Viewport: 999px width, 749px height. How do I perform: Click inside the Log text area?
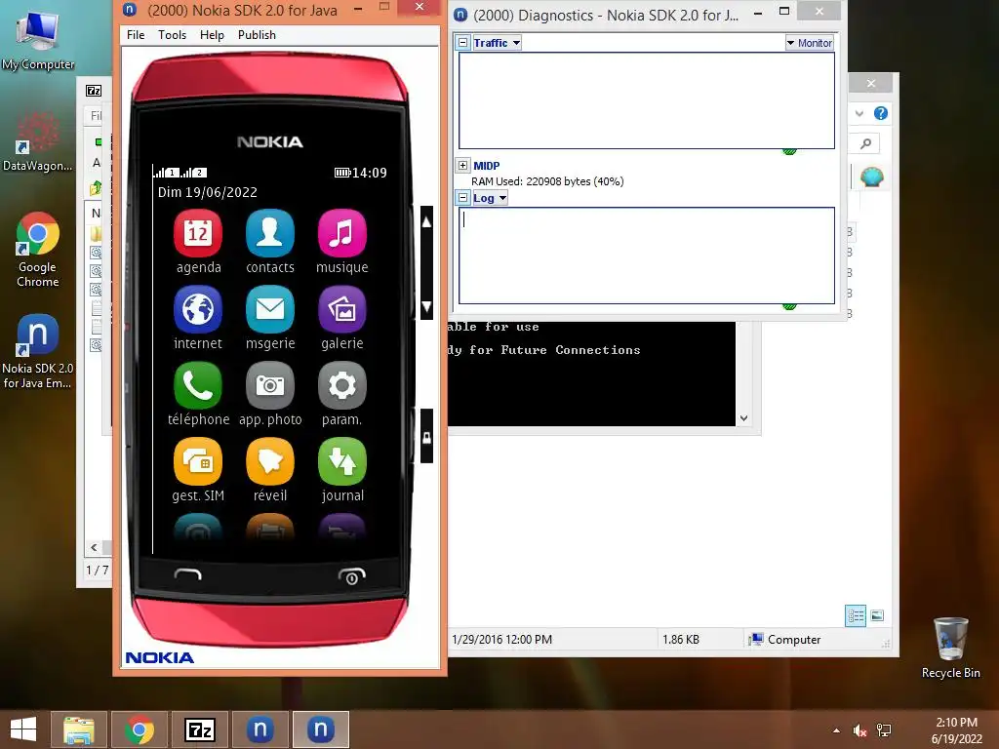[x=647, y=256]
